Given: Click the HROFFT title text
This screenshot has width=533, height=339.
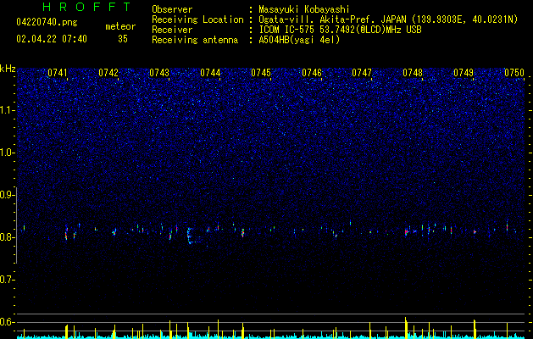Looking at the screenshot, I should [x=86, y=7].
